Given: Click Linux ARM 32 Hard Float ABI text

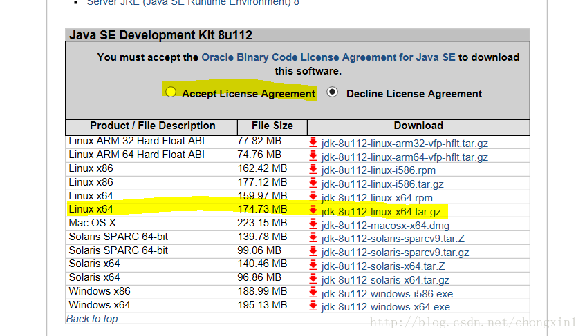Looking at the screenshot, I should click(136, 141).
